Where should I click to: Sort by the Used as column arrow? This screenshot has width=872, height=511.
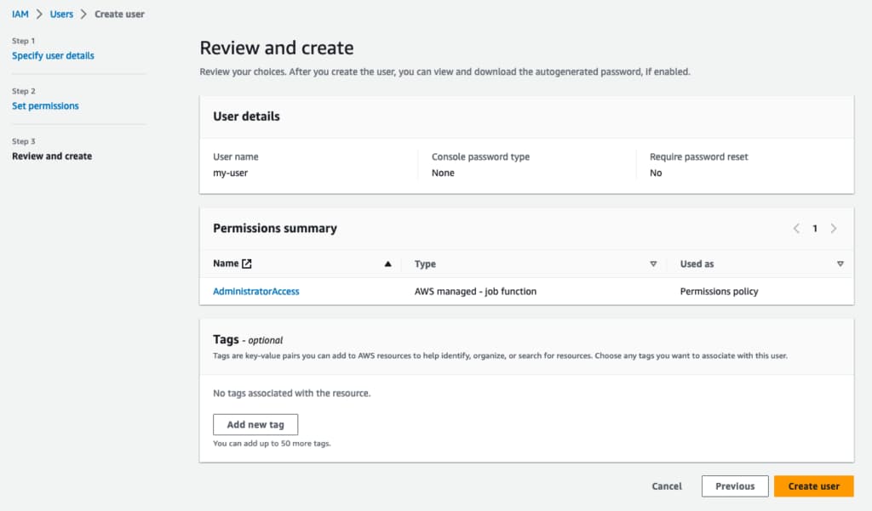840,264
